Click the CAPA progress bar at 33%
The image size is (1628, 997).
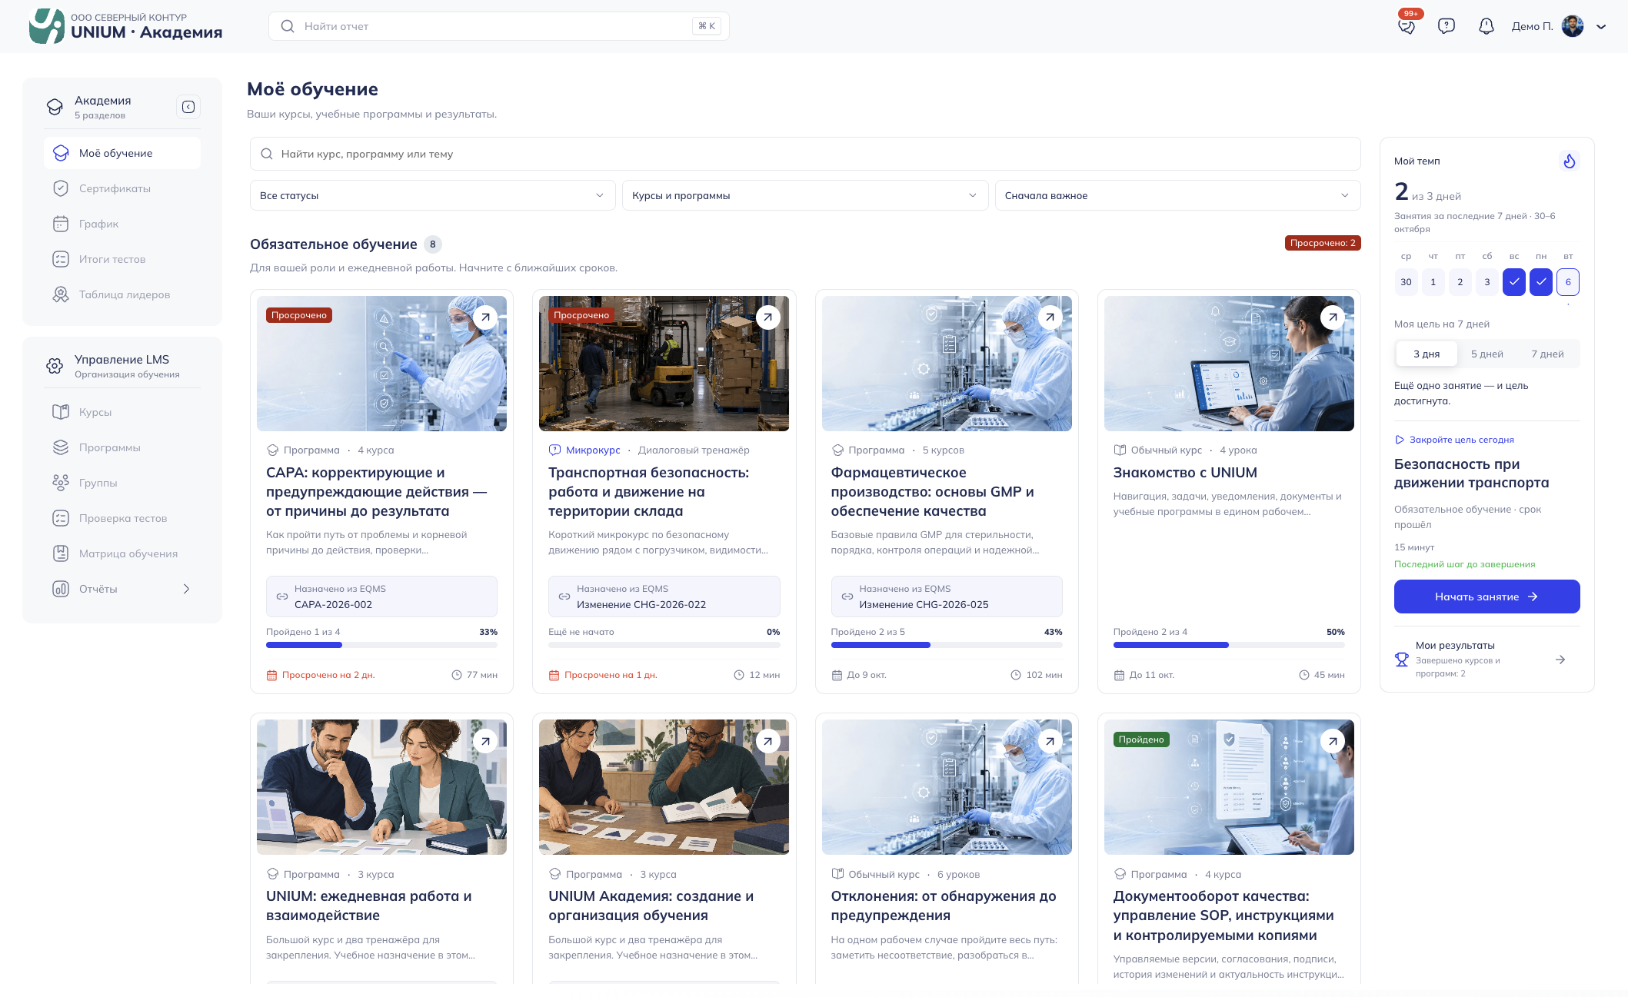pos(381,645)
